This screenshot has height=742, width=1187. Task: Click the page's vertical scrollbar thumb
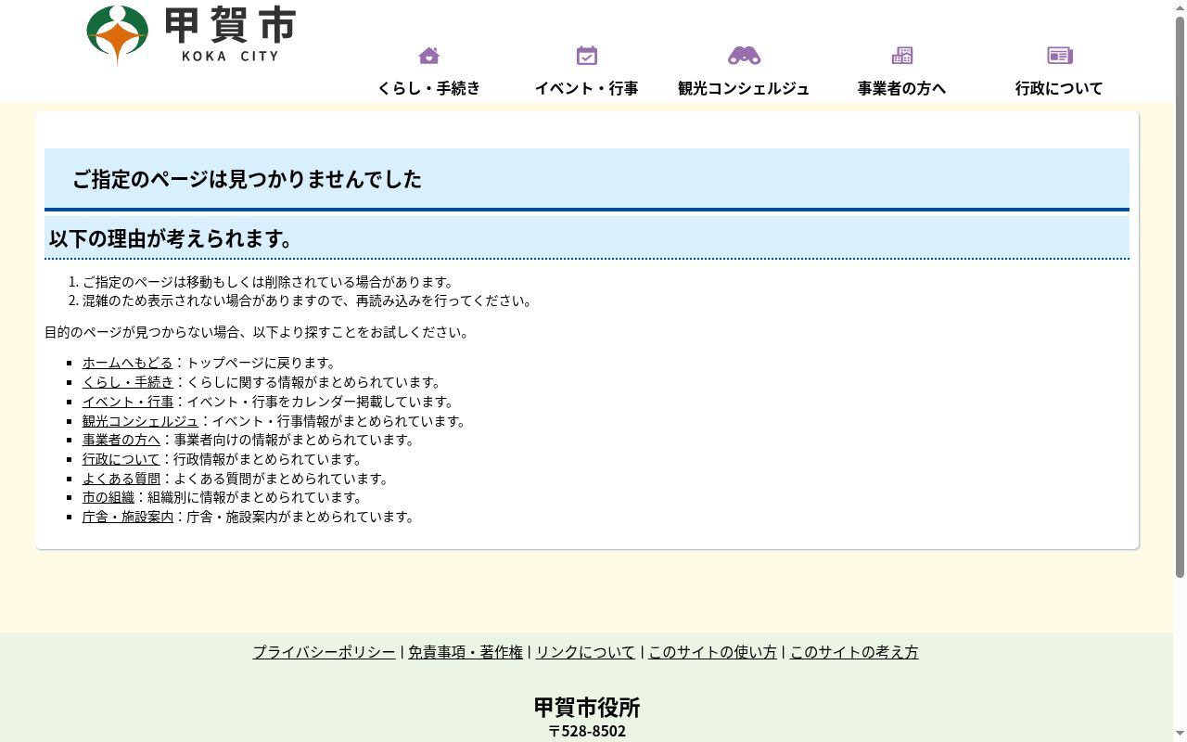tap(1180, 297)
